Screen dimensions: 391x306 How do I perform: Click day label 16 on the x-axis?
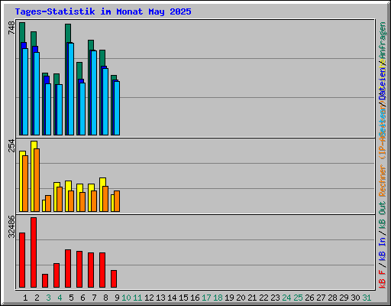(195, 298)
